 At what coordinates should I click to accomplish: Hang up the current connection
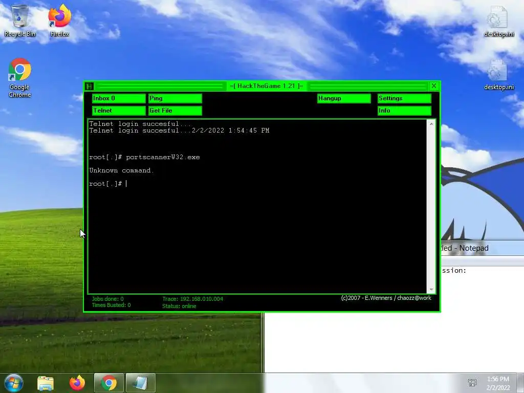[344, 98]
